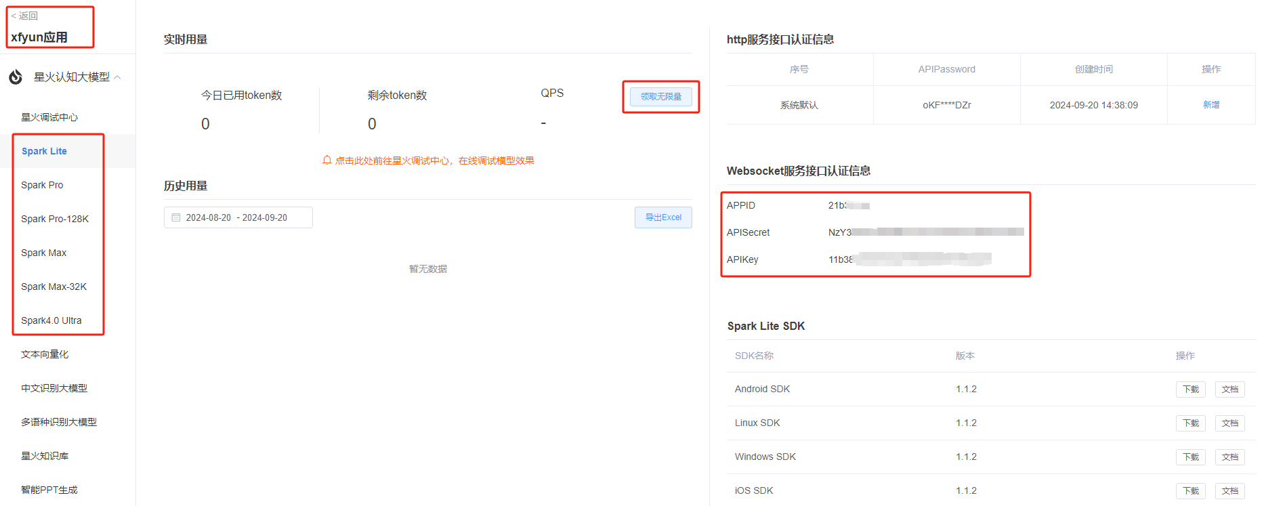1266x506 pixels.
Task: Select Spark4.0 Ultra in the sidebar
Action: click(51, 320)
